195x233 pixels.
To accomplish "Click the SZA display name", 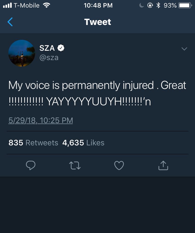I will coord(47,48).
